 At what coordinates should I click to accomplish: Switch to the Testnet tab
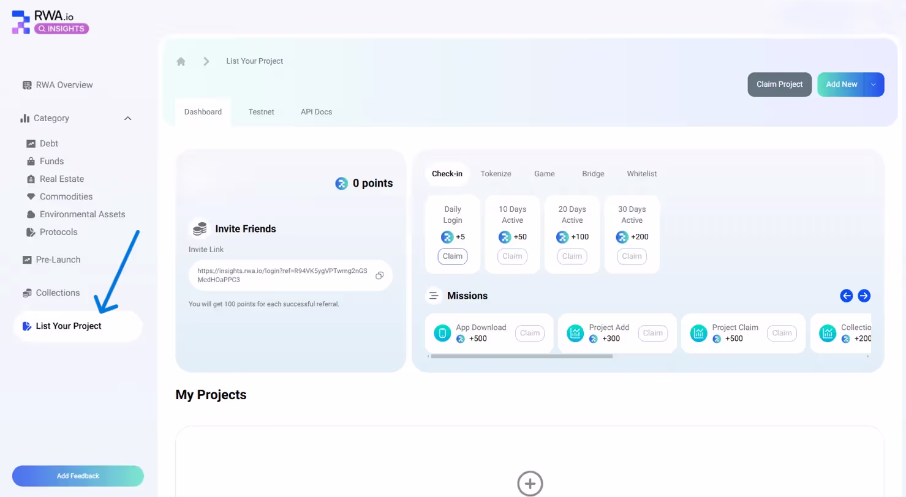pyautogui.click(x=261, y=112)
